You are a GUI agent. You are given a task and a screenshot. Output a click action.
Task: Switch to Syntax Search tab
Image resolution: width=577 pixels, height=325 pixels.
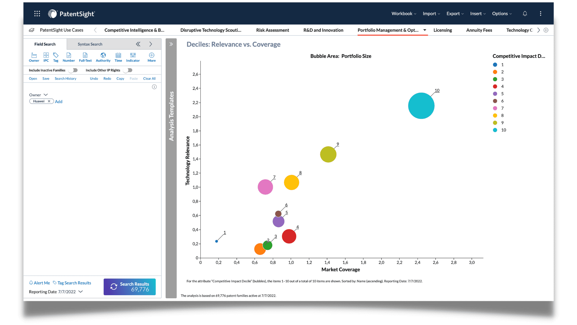tap(90, 44)
